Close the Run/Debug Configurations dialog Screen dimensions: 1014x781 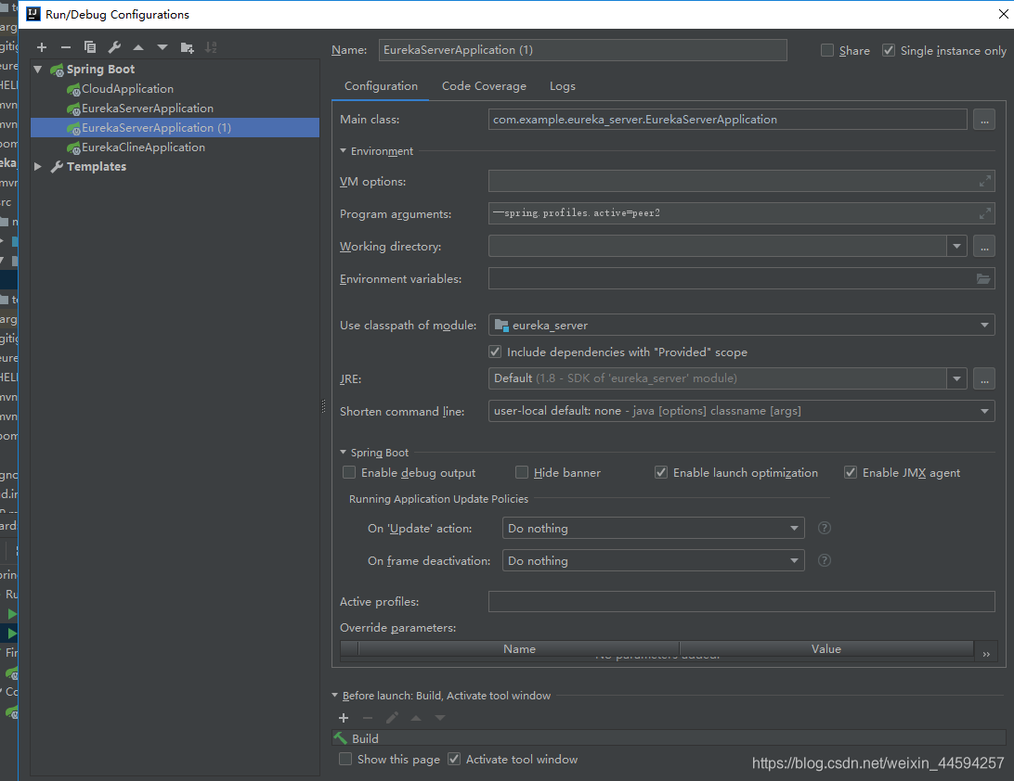coord(1003,14)
